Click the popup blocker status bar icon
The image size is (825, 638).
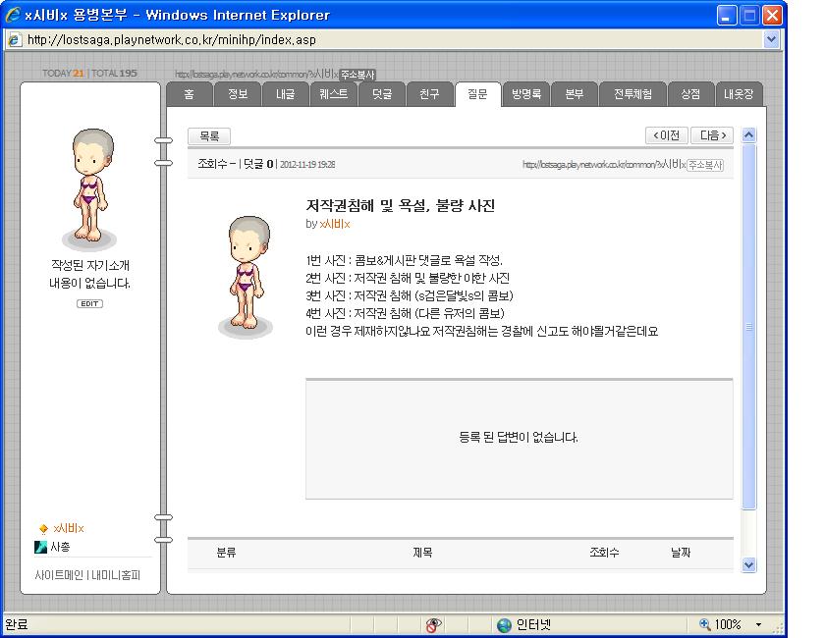click(433, 625)
